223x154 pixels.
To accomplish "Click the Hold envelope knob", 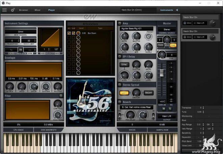I will [22, 86].
